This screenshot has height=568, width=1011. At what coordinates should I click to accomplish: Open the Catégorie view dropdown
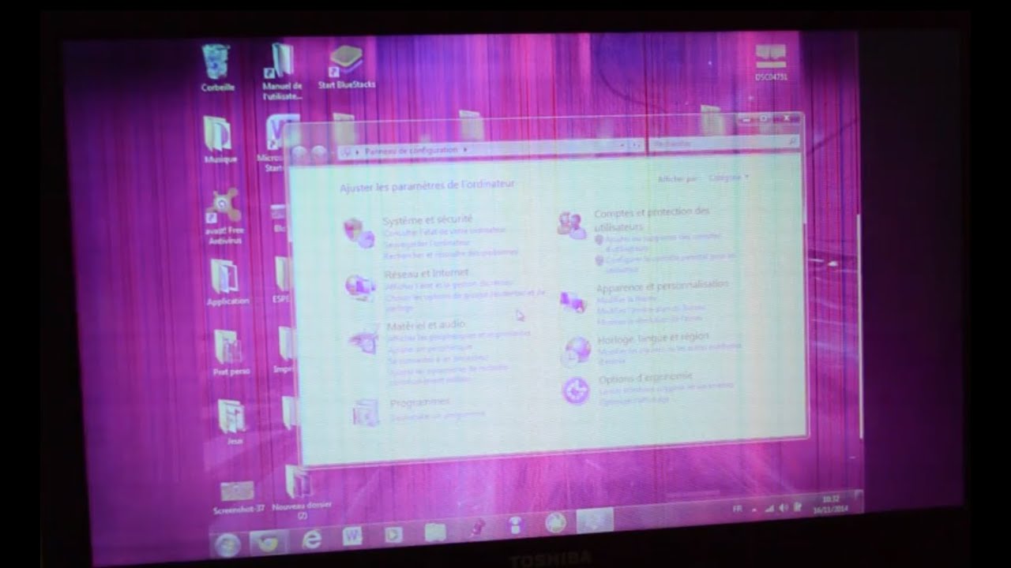(728, 178)
